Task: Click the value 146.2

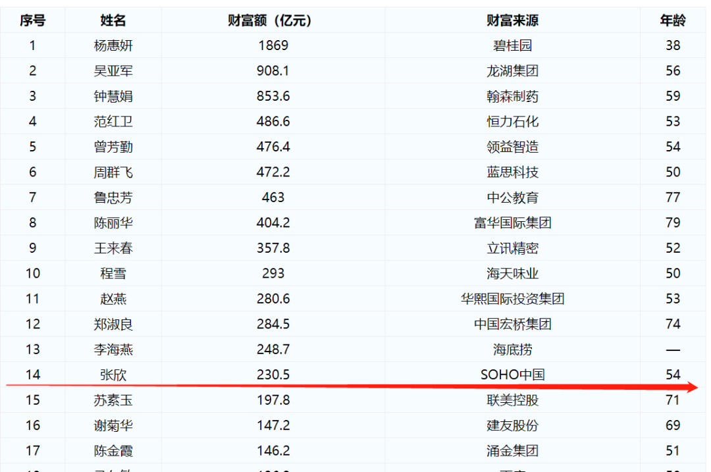Action: click(273, 451)
